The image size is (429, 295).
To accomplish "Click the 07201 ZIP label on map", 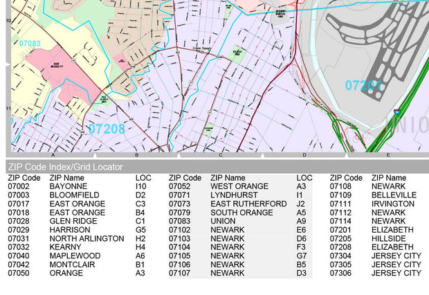I will [363, 86].
